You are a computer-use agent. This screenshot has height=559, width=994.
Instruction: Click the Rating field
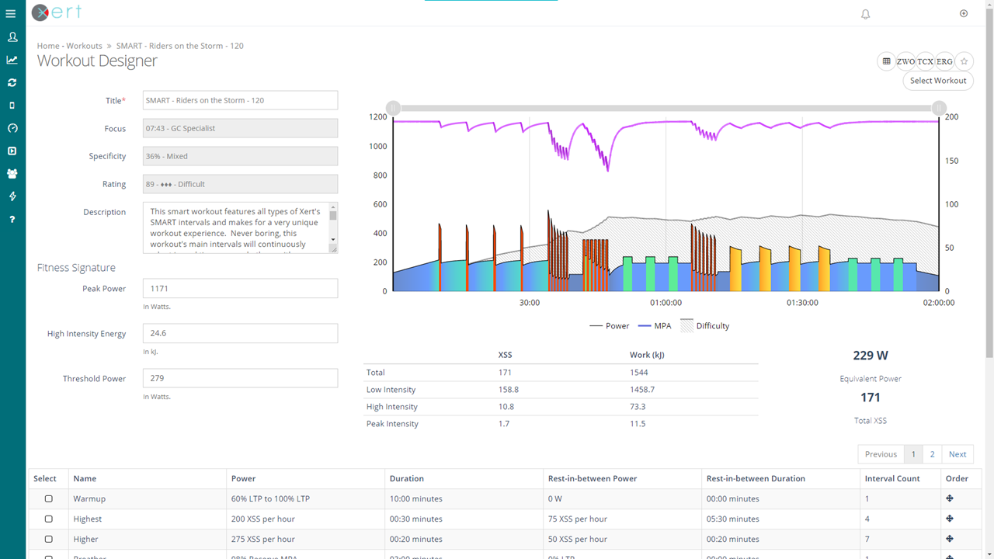point(241,184)
